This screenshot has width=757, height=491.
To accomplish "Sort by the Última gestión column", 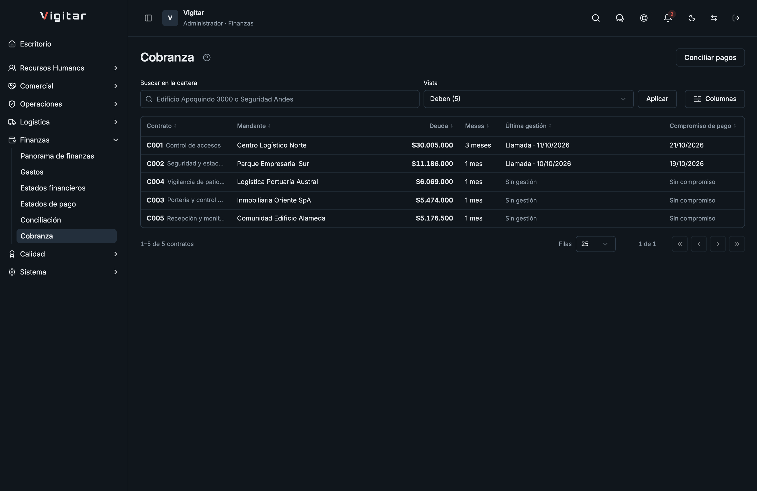I will tap(528, 126).
